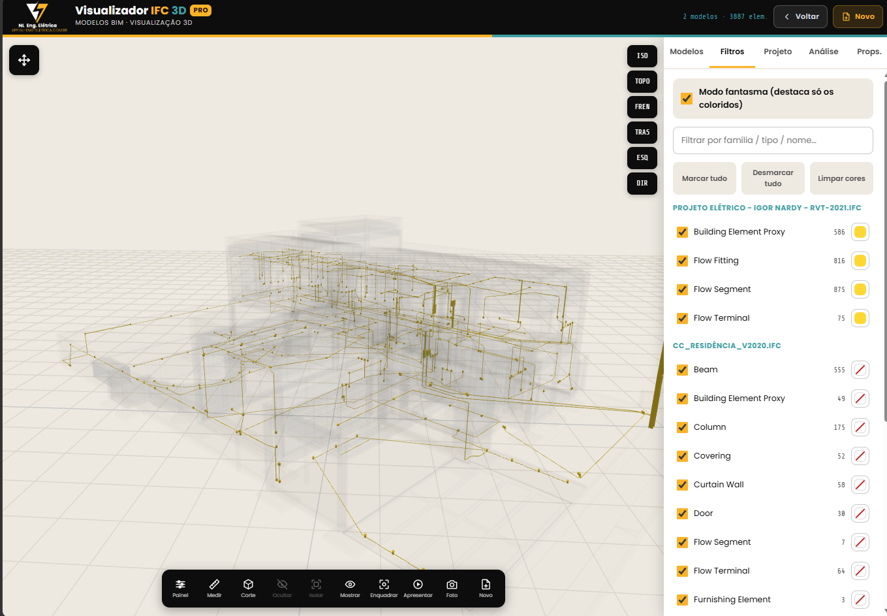The height and width of the screenshot is (616, 887).
Task: Click the pan/move arrows icon
Action: point(24,60)
